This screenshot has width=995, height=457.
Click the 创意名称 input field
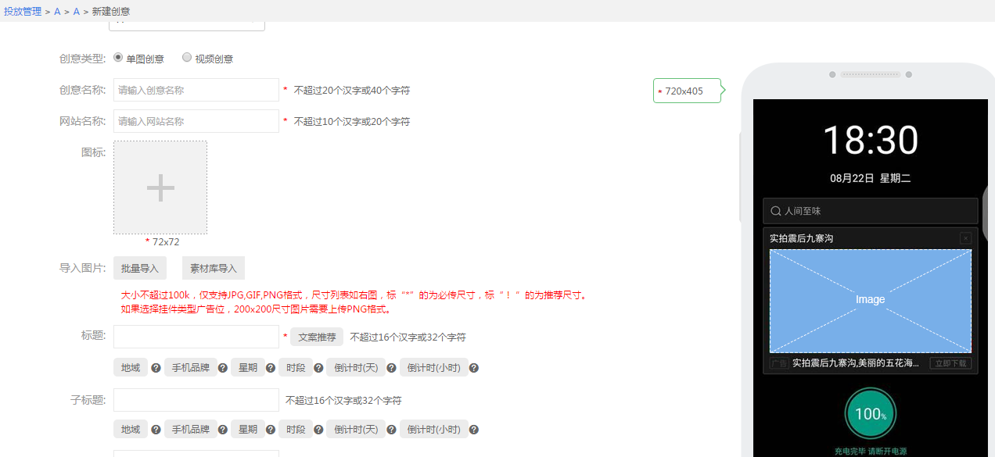pos(196,89)
